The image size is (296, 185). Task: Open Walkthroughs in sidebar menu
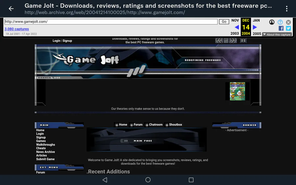45,145
